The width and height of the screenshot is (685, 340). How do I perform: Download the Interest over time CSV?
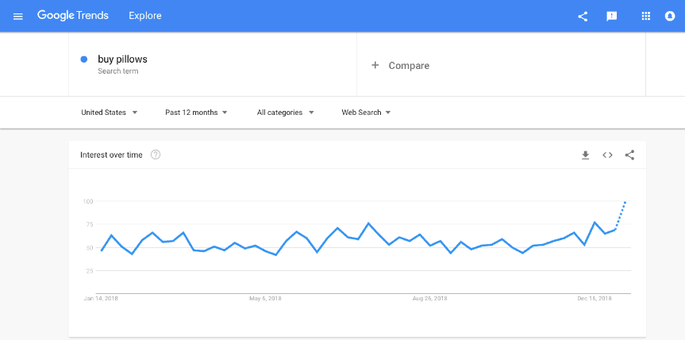click(x=586, y=155)
